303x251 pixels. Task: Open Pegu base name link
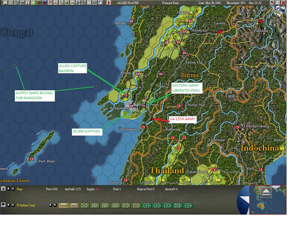(x=19, y=189)
